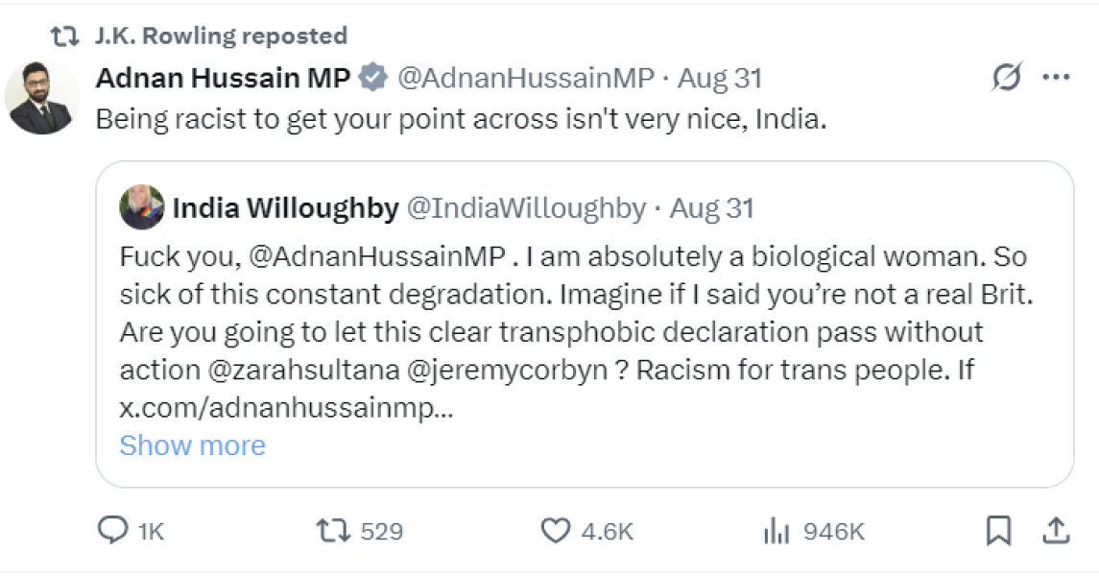
Task: Like the post with the heart icon
Action: [x=556, y=530]
